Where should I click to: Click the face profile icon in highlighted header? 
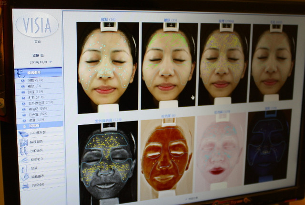click(20, 73)
